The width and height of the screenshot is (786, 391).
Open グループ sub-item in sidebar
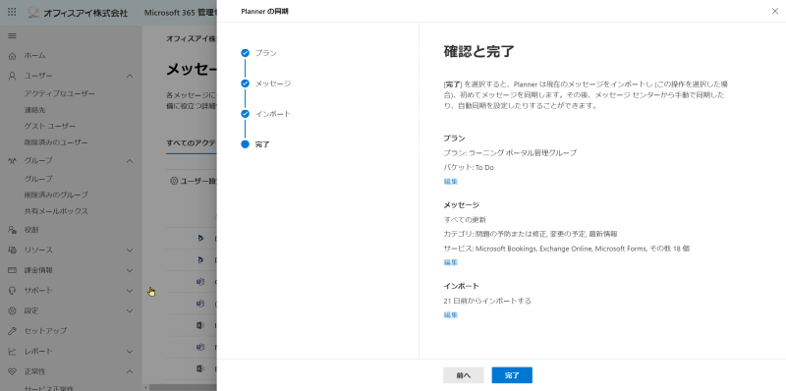[38, 179]
